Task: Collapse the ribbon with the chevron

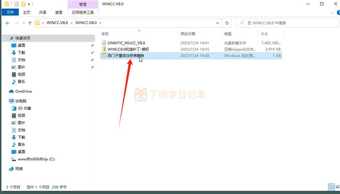Action: click(x=332, y=13)
